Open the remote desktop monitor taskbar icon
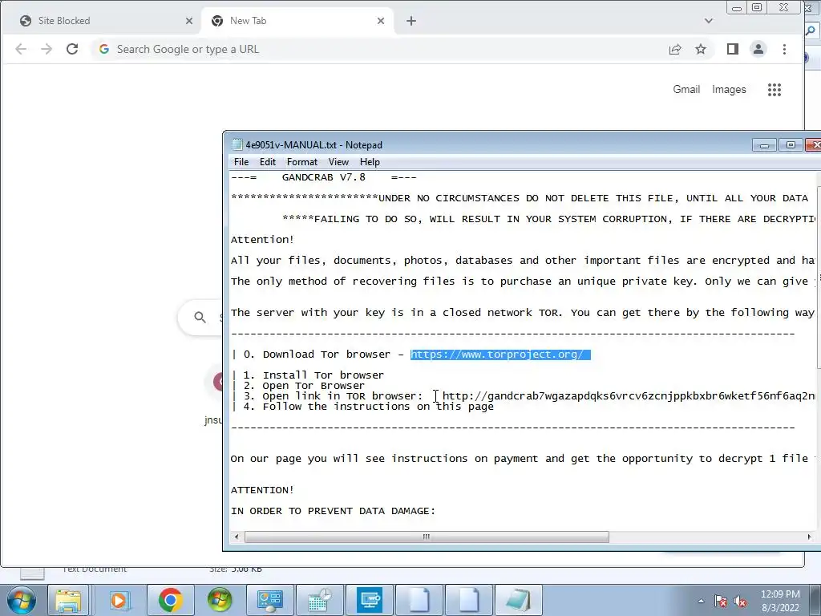 [369, 600]
